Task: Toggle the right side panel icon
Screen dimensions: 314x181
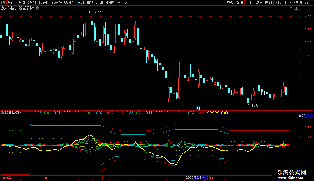Action: [x=296, y=8]
